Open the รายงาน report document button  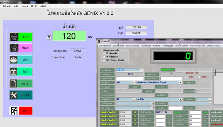[21, 83]
